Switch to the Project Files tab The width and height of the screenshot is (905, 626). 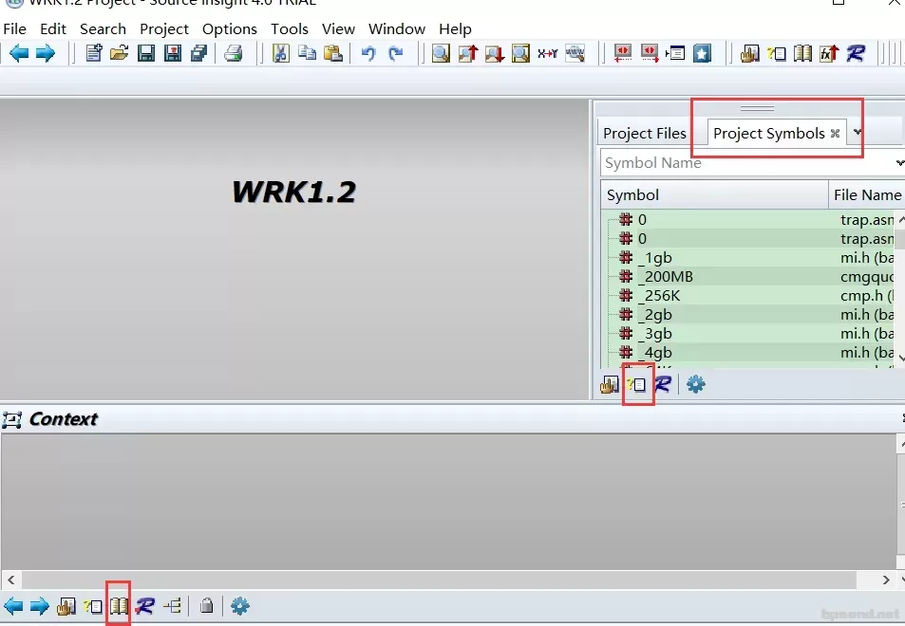pos(645,133)
